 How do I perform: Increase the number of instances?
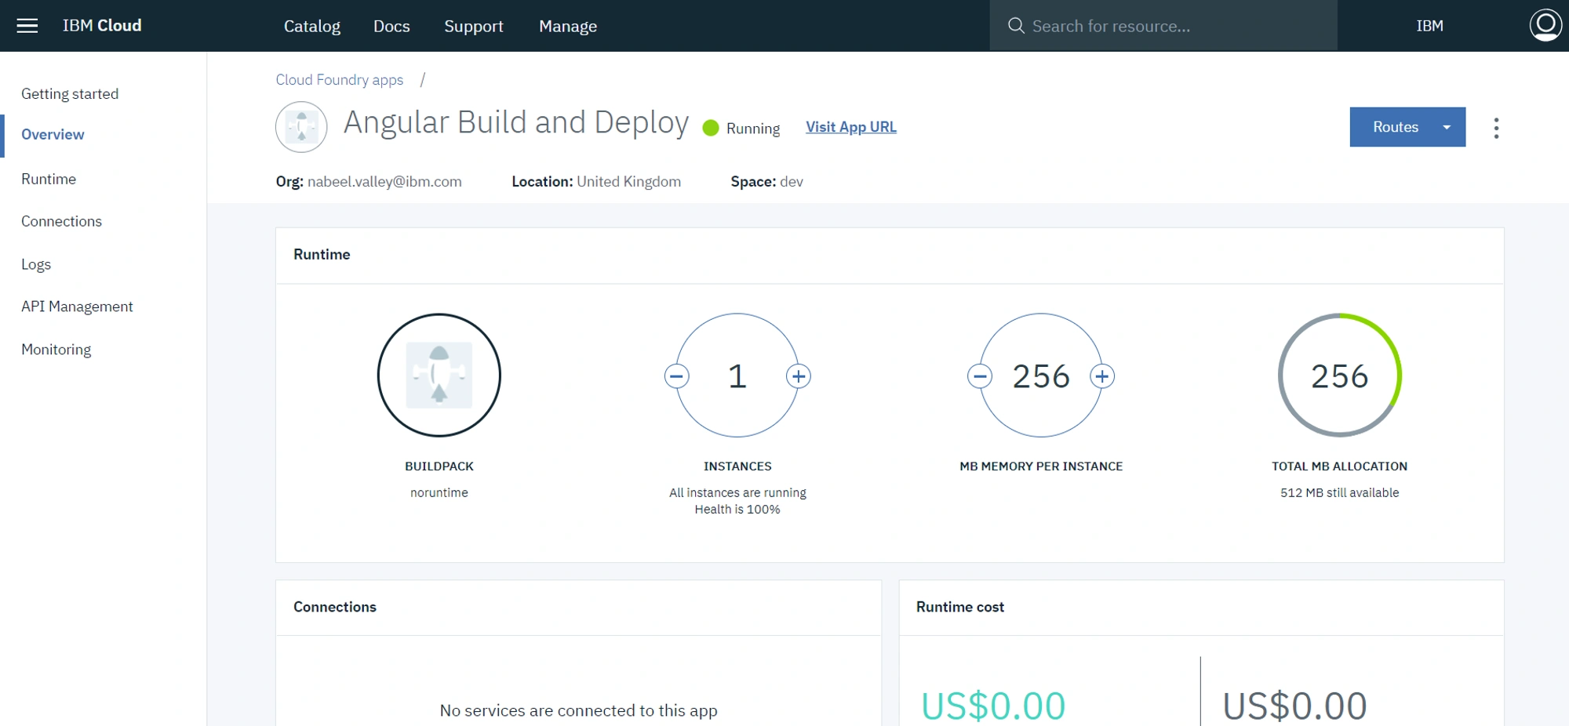coord(799,376)
